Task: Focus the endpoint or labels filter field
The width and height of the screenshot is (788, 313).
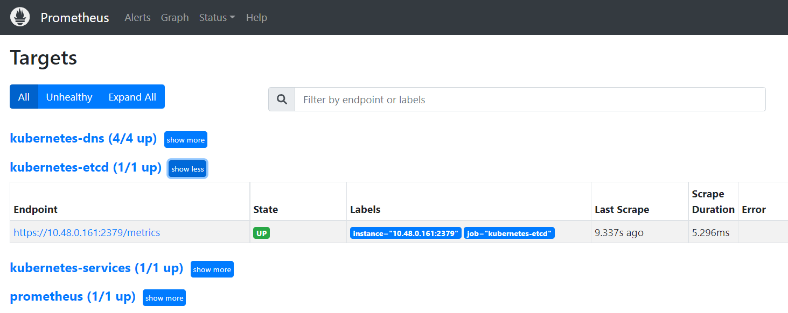Action: click(529, 99)
